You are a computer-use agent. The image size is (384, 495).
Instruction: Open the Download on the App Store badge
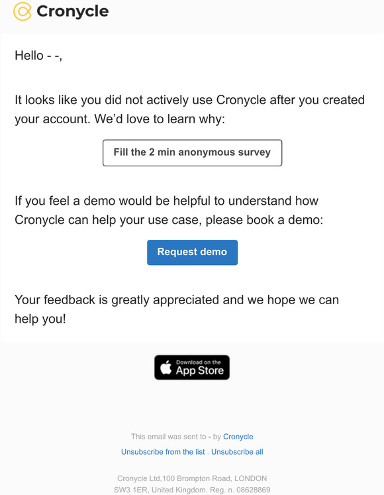click(192, 368)
